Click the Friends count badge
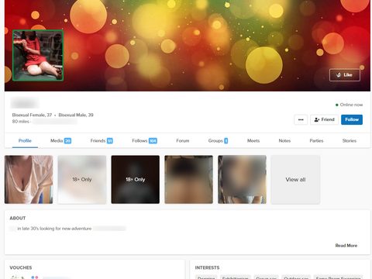The height and width of the screenshot is (279, 372). pyautogui.click(x=110, y=141)
